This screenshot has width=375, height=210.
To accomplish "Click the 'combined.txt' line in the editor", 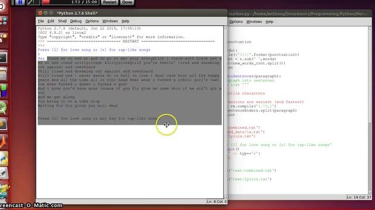I will coord(244,128).
